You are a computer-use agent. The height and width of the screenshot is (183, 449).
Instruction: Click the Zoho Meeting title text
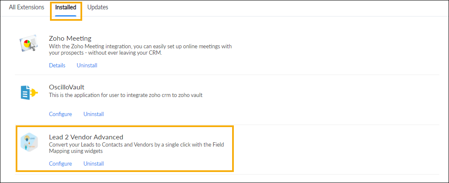70,39
